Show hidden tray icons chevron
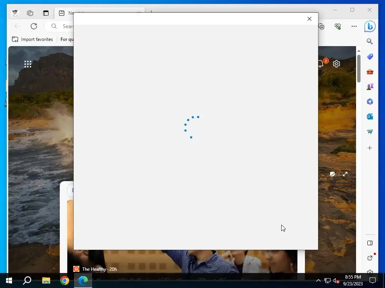 (x=318, y=280)
